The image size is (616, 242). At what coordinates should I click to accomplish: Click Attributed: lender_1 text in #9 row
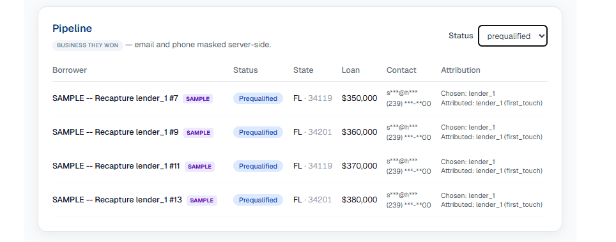[x=491, y=137]
